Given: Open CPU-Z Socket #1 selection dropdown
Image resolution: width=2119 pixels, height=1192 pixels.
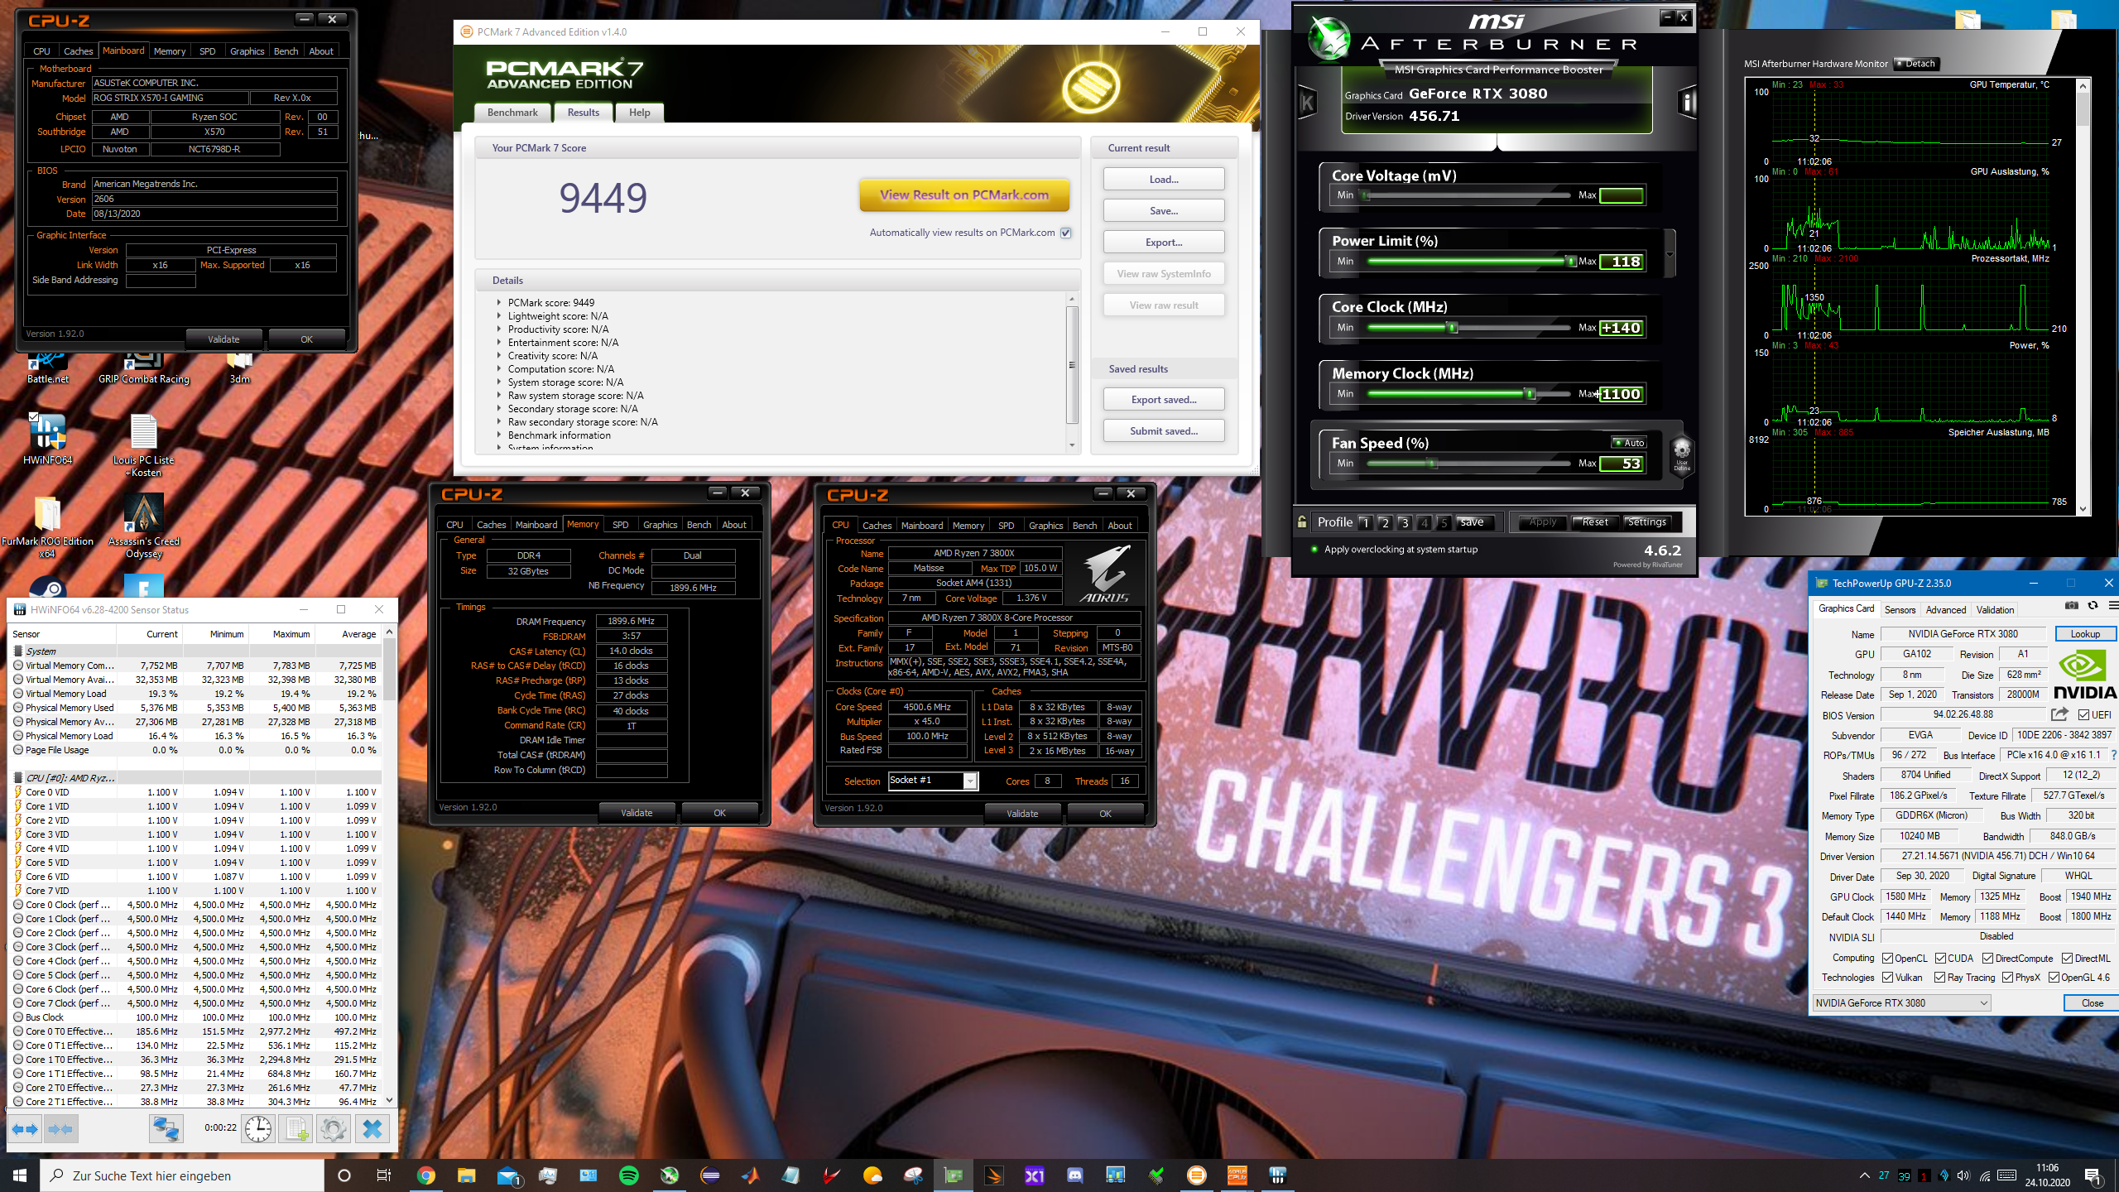Looking at the screenshot, I should 933,781.
